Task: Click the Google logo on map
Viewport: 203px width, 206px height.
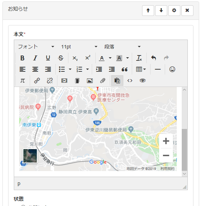Action: (98, 162)
